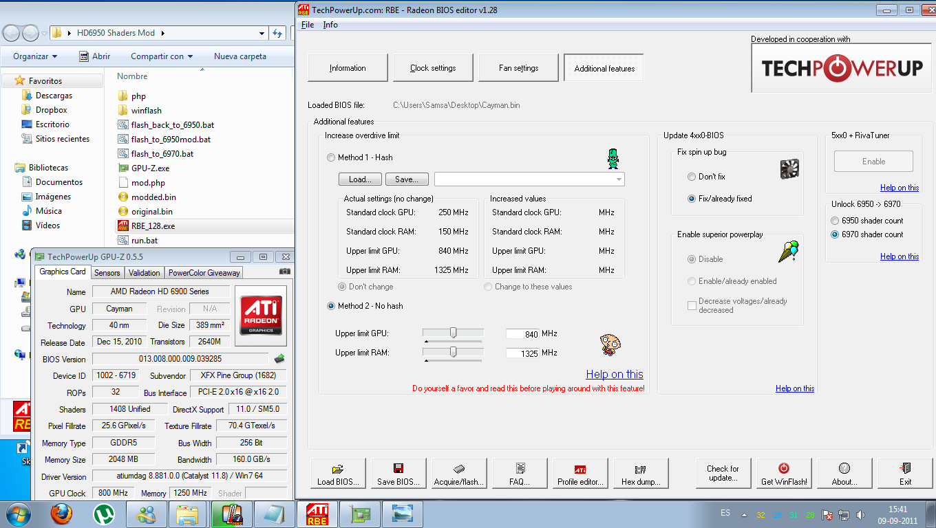Click the Windows Start button
This screenshot has width=936, height=528.
point(17,514)
